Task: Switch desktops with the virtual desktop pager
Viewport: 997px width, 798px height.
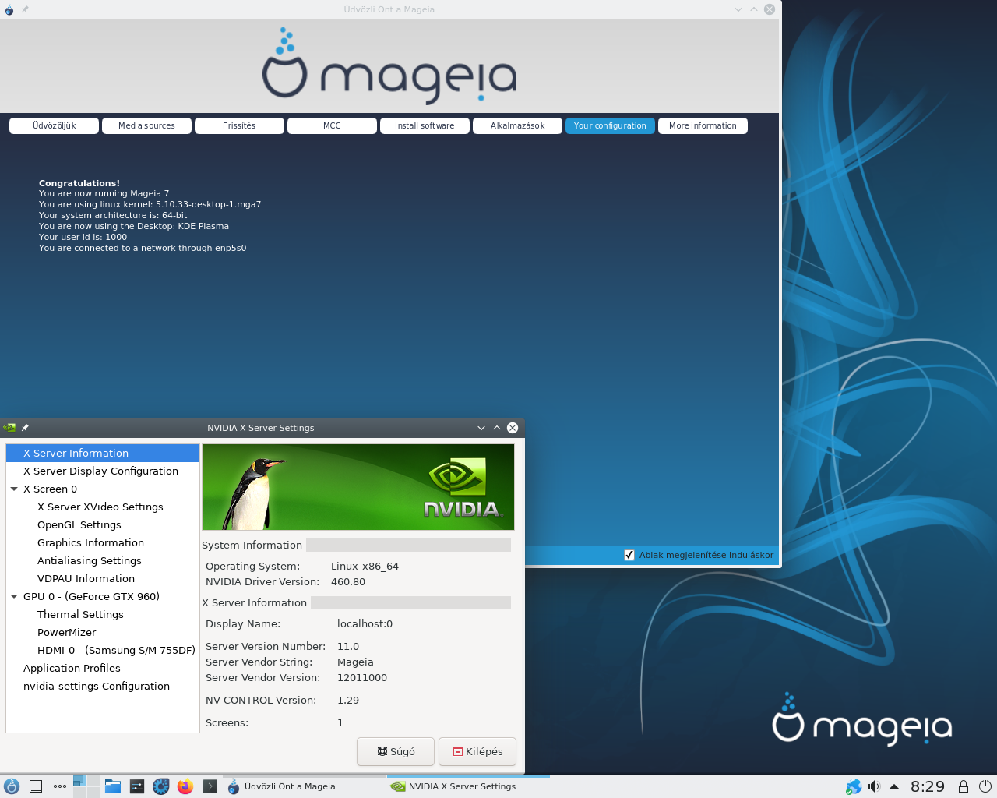Action: [86, 786]
